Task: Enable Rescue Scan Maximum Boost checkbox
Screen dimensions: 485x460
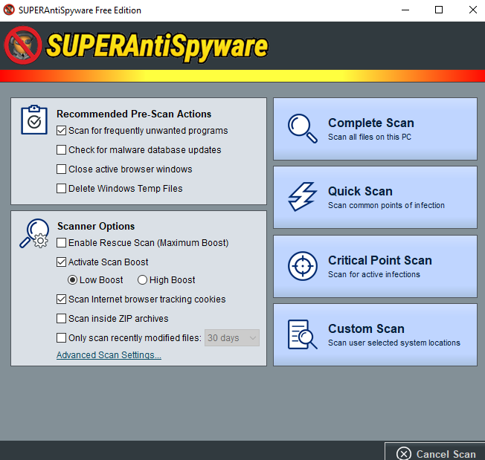Action: pos(61,243)
